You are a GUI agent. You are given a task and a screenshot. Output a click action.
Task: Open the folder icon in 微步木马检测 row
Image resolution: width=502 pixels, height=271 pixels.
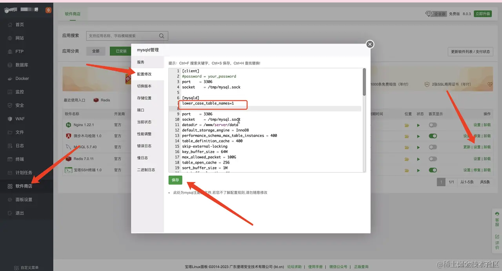coord(407,136)
